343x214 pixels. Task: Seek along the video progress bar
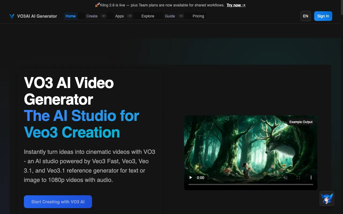point(251,184)
